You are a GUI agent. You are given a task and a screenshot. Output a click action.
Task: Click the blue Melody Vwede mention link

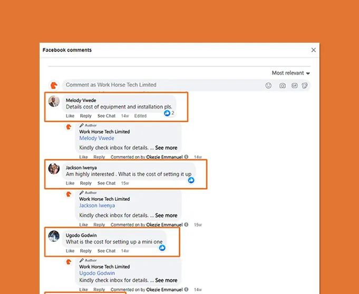96,138
